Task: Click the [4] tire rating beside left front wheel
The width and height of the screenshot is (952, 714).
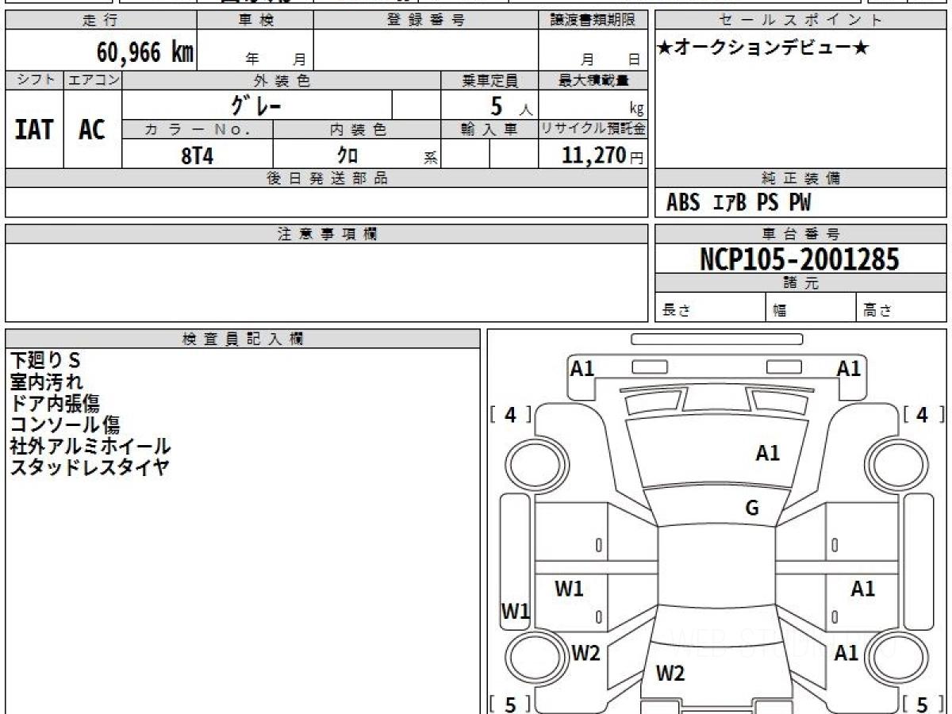Action: point(510,414)
